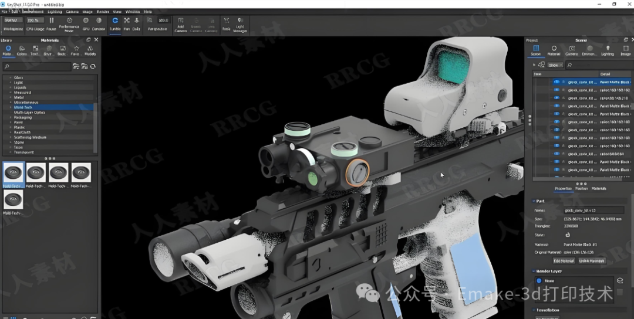This screenshot has width=634, height=319.
Task: Open the Camera tab in Project panel
Action: [x=572, y=50]
